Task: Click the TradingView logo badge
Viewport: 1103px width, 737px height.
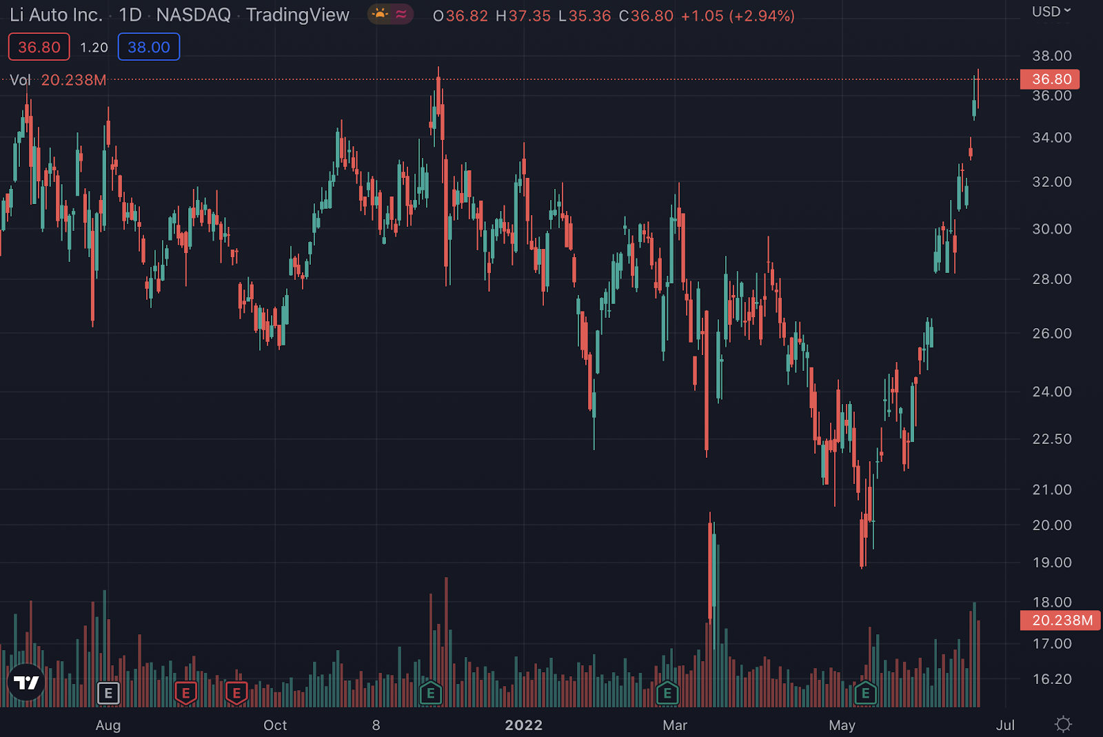Action: (26, 683)
